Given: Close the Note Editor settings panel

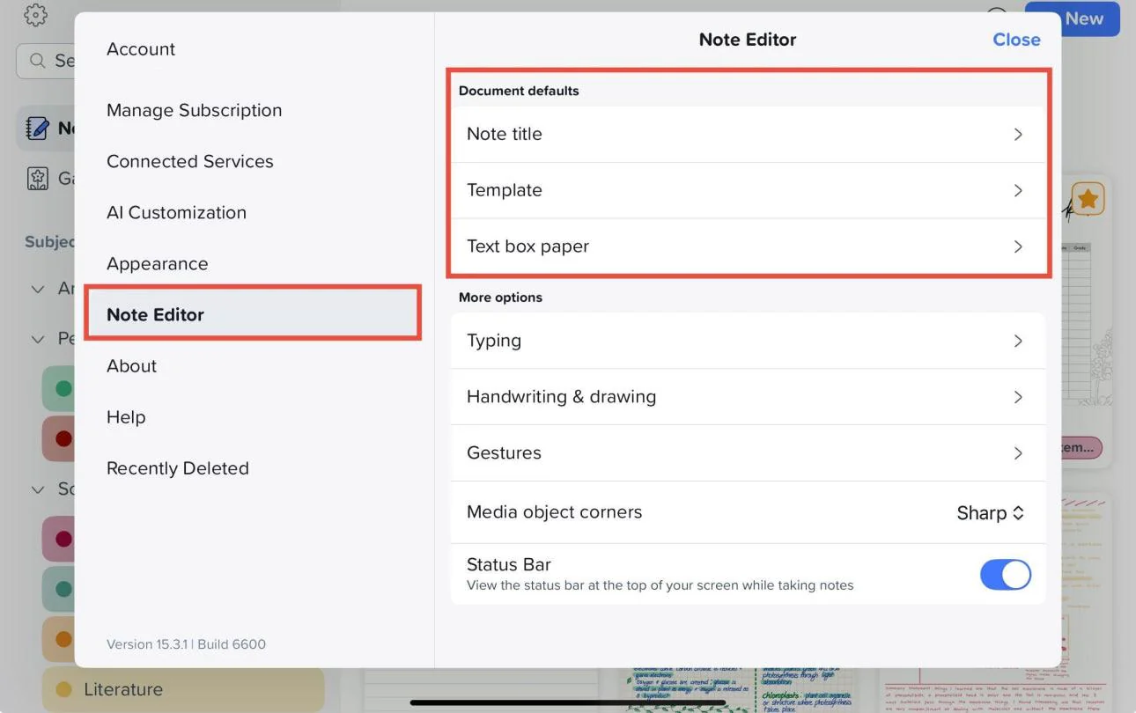Looking at the screenshot, I should click(1016, 40).
